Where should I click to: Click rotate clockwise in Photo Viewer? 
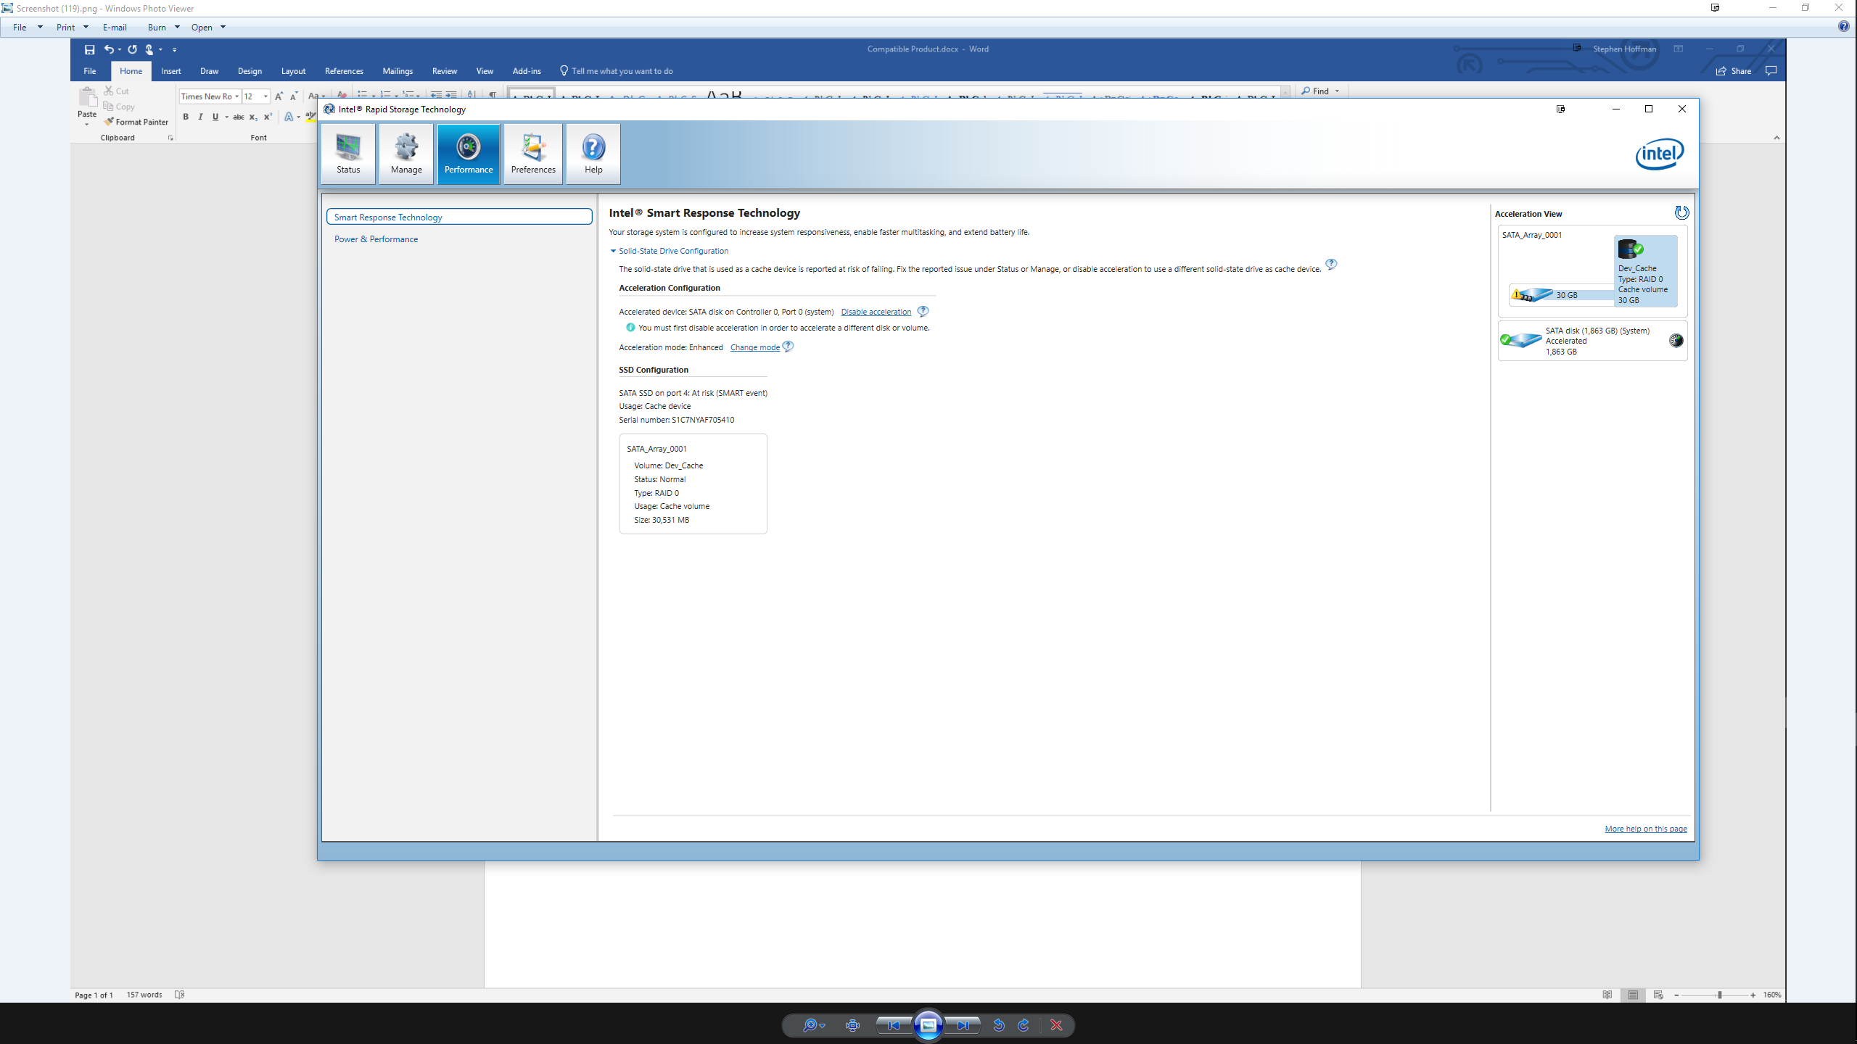1024,1025
